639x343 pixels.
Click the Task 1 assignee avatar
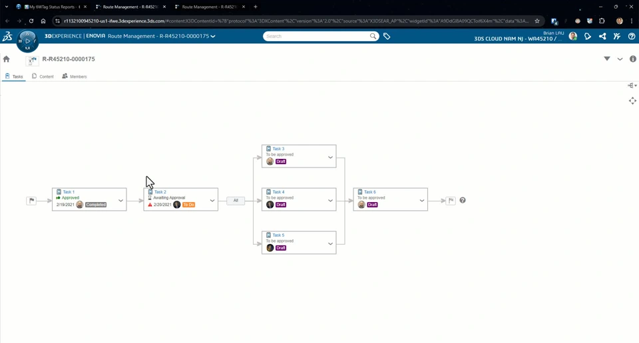pos(80,205)
